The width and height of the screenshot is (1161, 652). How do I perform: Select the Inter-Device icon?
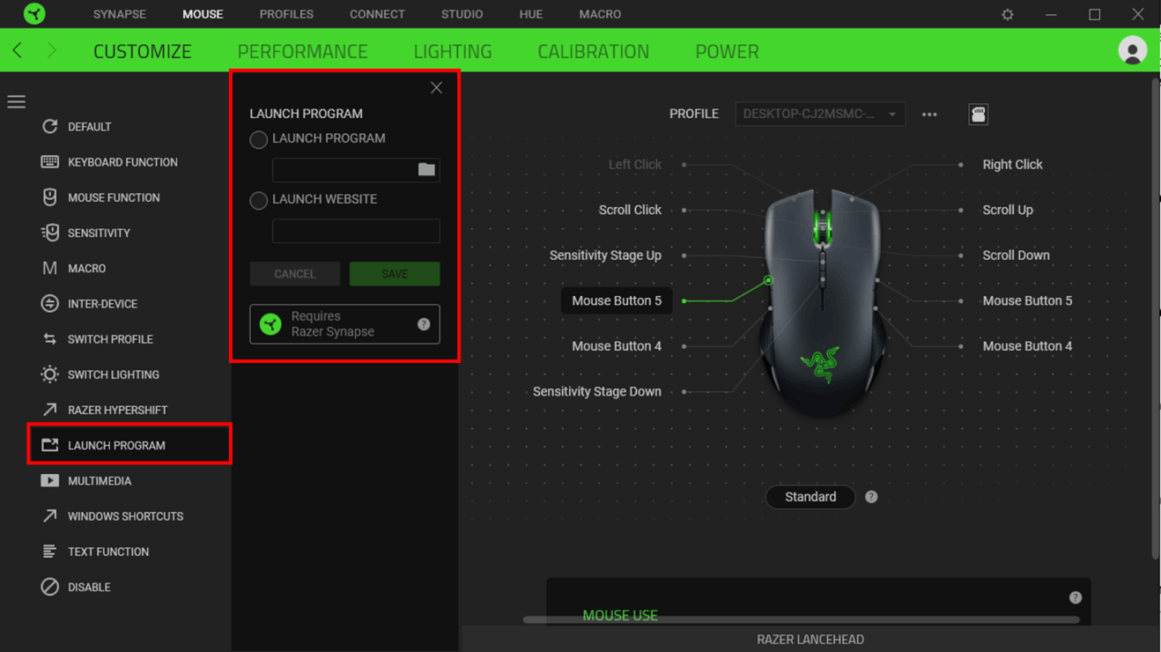pyautogui.click(x=49, y=303)
